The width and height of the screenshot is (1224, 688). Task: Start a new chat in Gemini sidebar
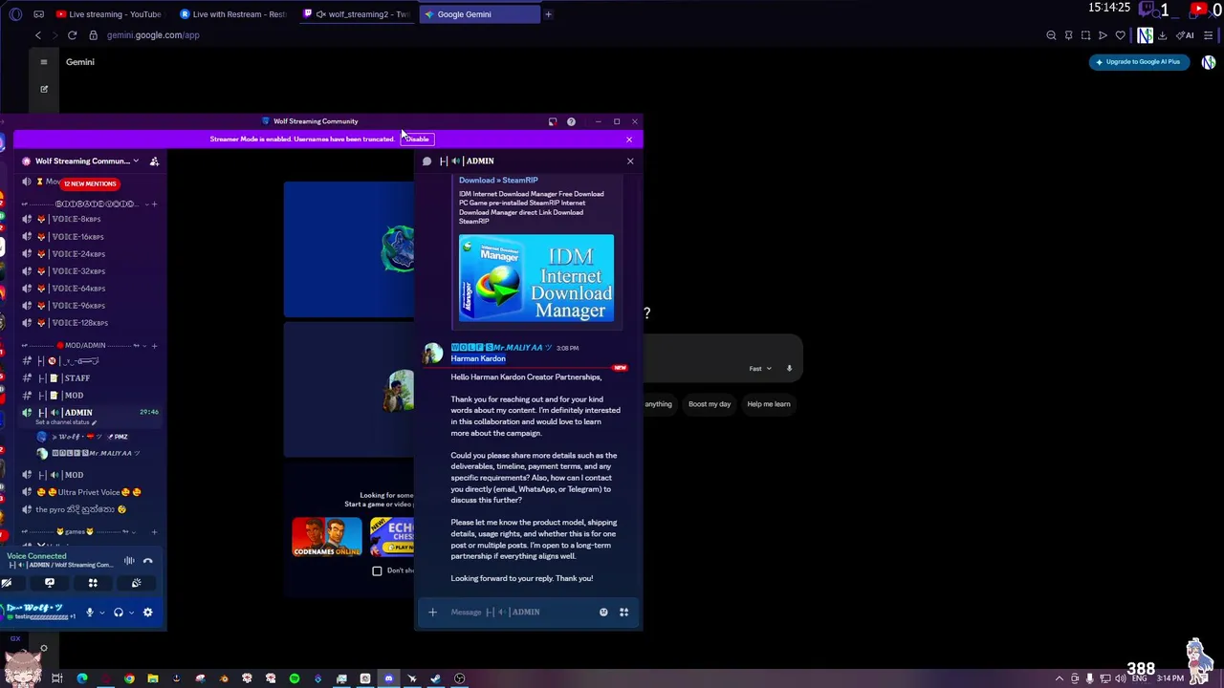click(x=43, y=89)
